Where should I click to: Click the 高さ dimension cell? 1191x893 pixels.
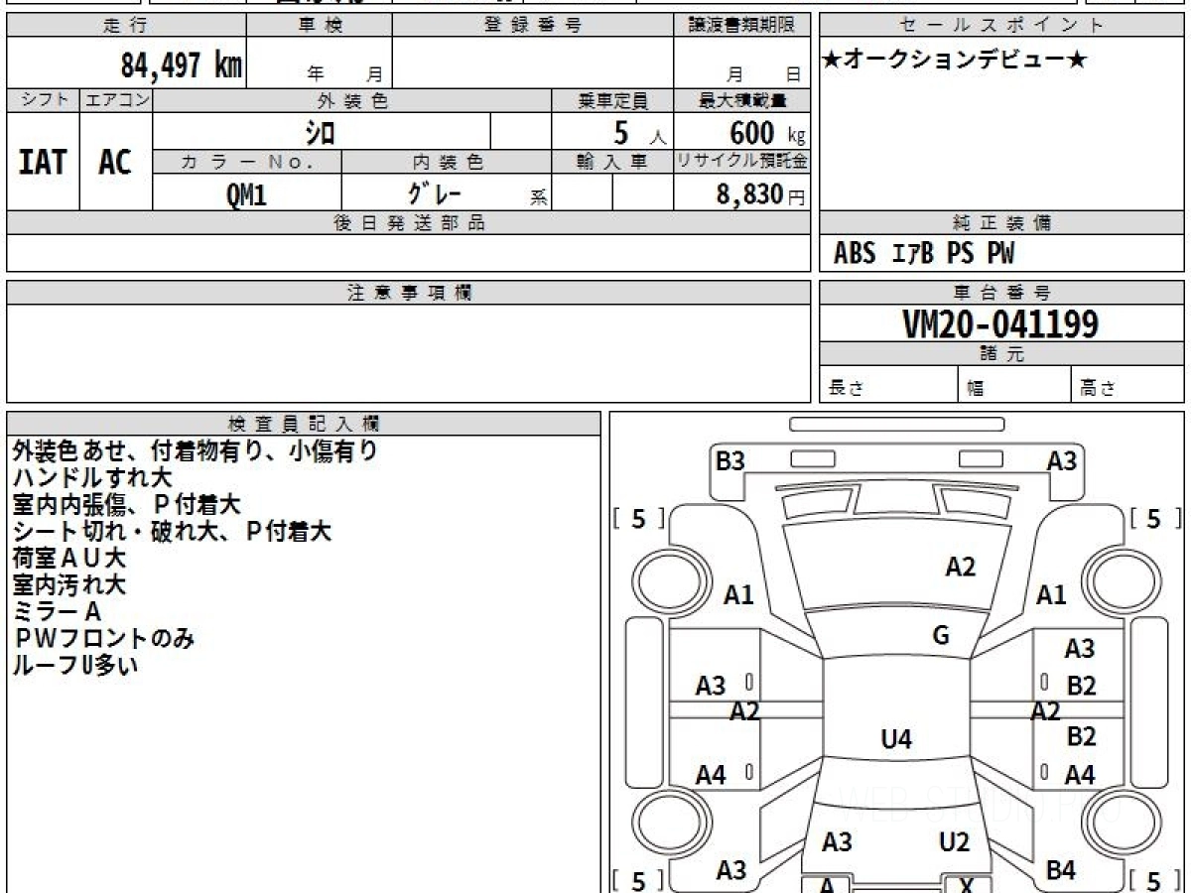pos(1127,386)
